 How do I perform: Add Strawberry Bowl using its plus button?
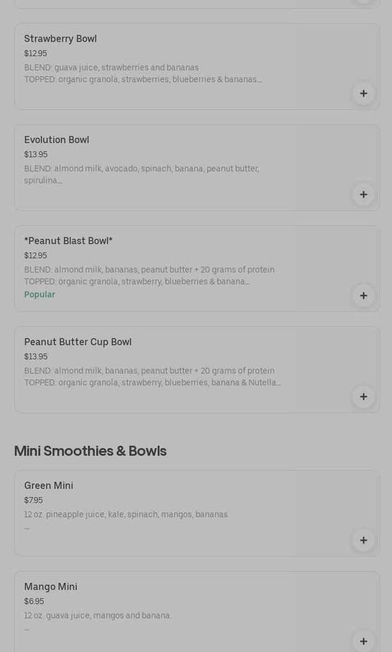tap(363, 93)
